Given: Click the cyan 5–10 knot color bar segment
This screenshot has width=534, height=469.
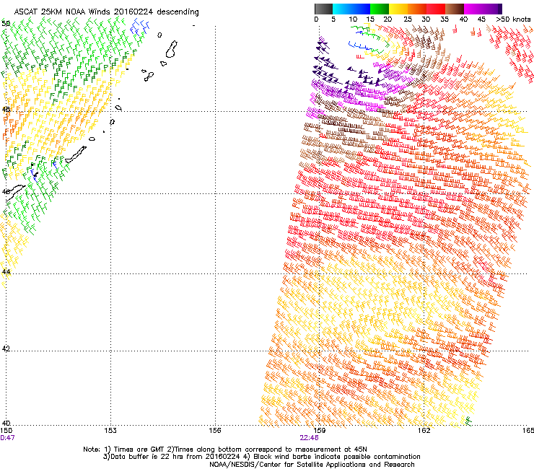Looking at the screenshot, I should click(x=341, y=9).
